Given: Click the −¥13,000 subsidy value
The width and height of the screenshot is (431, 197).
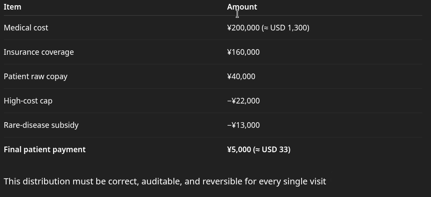Looking at the screenshot, I should [243, 125].
